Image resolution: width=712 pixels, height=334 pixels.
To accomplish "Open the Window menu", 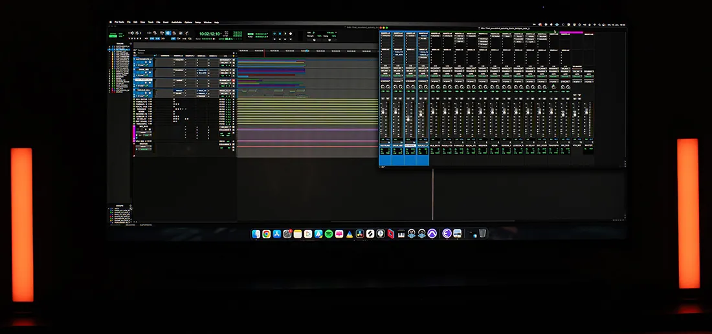I will coord(208,22).
